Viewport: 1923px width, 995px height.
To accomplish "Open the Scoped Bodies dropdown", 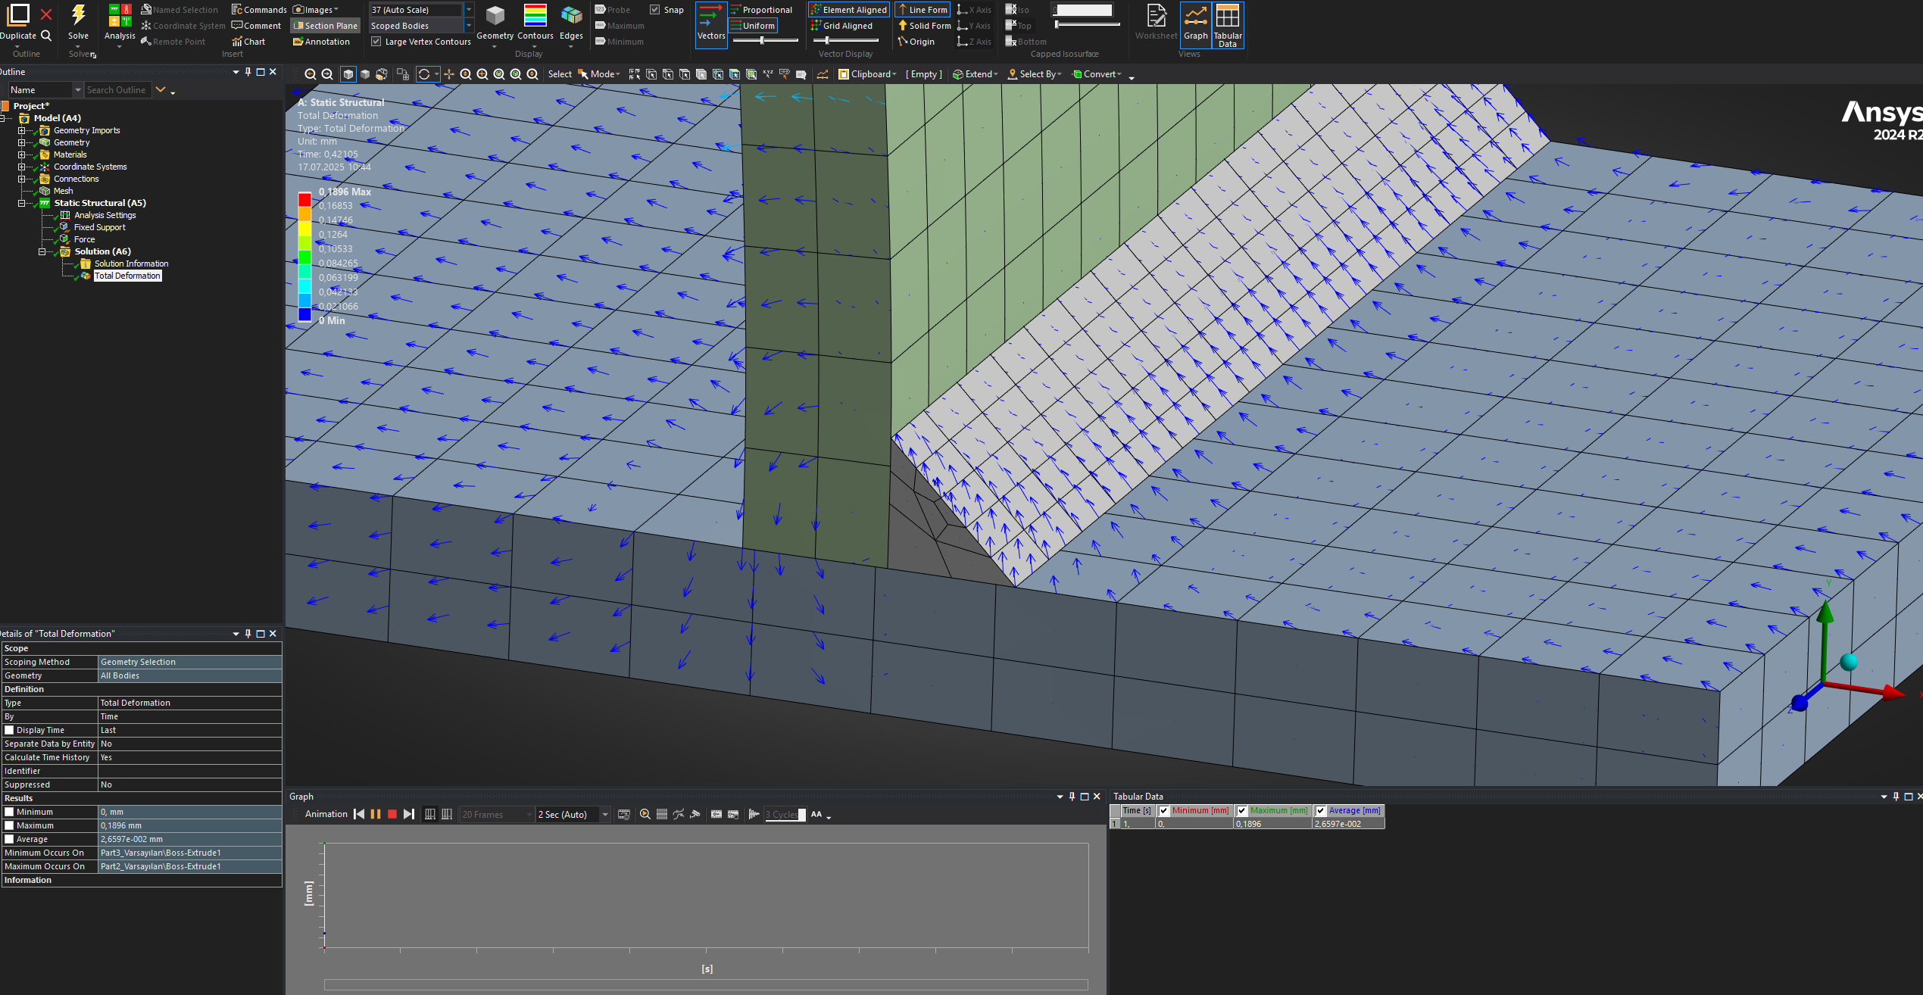I will (x=469, y=26).
